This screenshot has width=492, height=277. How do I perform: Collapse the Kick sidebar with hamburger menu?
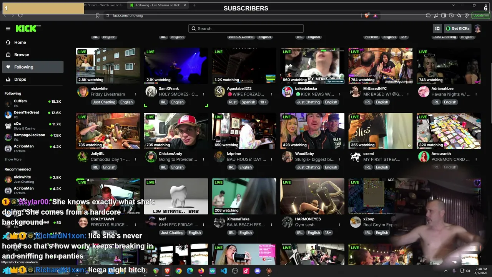coord(8,28)
